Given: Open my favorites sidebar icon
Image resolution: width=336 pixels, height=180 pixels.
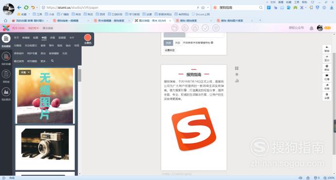Looking at the screenshot, I should click(x=6, y=56).
